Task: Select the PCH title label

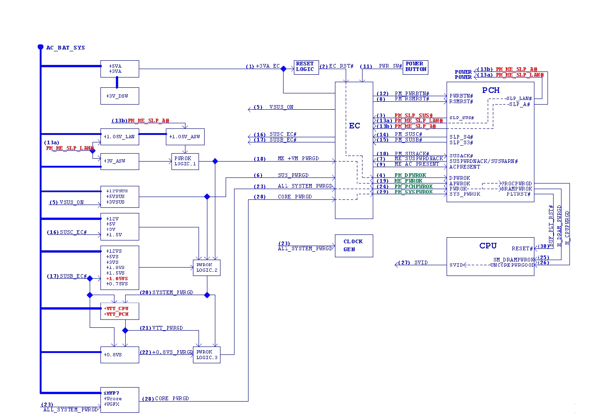Action: (490, 90)
